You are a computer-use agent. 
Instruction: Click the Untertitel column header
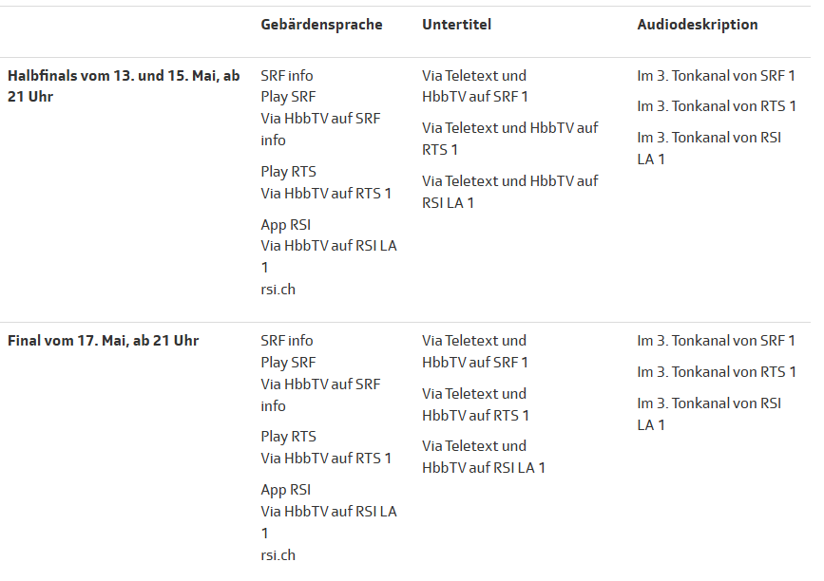456,25
